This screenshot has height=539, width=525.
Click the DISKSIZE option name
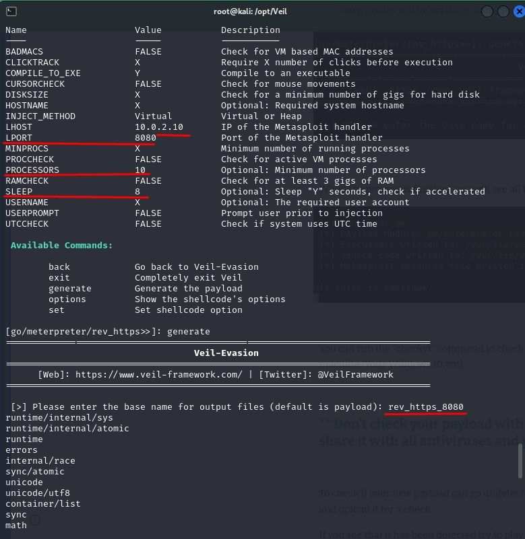tap(27, 94)
